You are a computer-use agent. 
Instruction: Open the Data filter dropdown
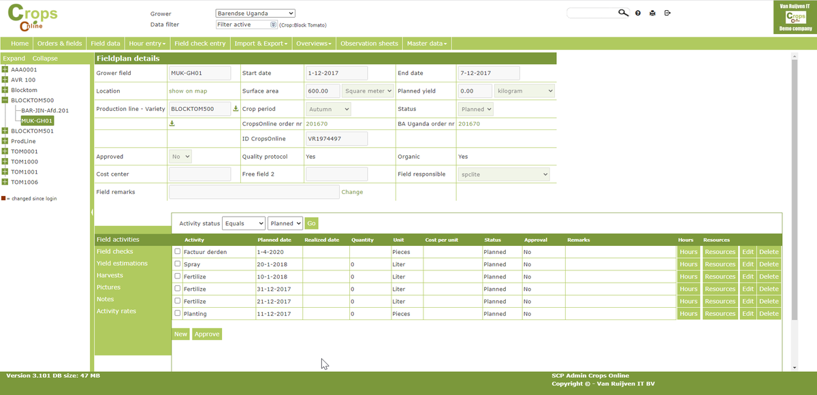pos(246,25)
